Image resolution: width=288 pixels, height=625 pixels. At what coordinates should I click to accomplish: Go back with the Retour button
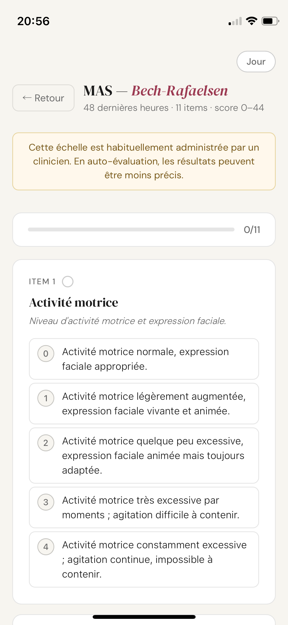click(43, 98)
